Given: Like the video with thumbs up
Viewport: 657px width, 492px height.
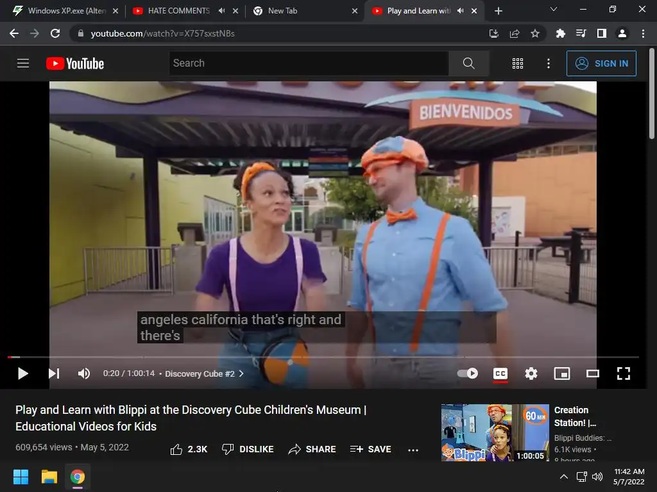Looking at the screenshot, I should [x=189, y=449].
